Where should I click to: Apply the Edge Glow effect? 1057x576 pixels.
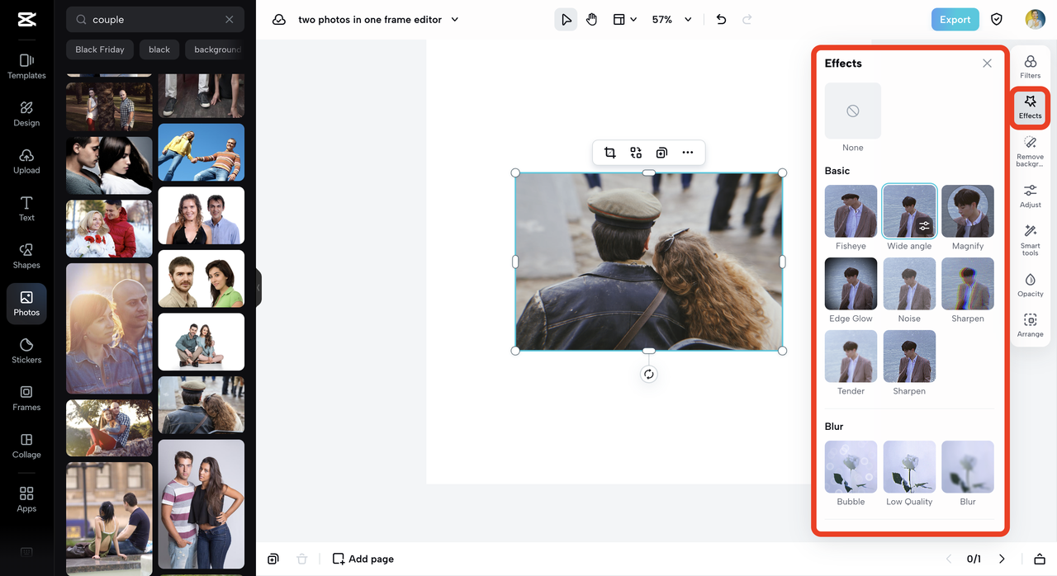851,284
